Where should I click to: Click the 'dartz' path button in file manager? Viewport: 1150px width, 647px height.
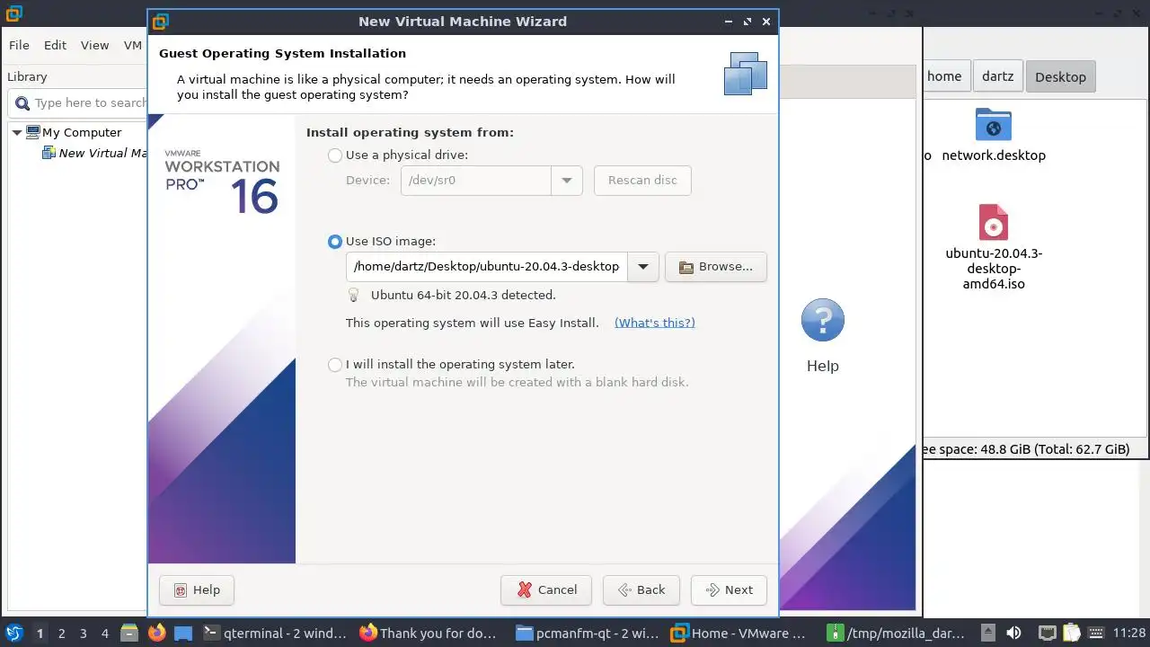997,76
